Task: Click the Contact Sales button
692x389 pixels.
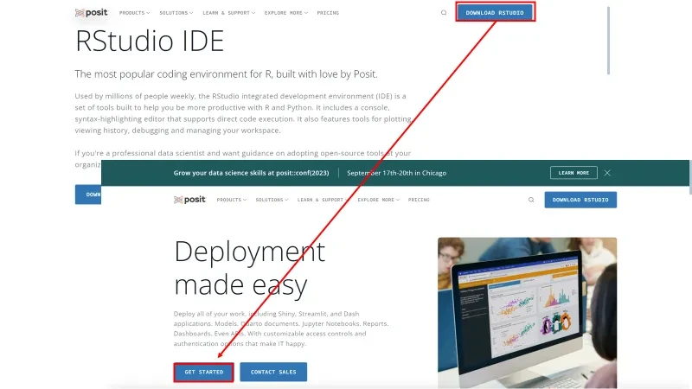Action: coord(273,372)
